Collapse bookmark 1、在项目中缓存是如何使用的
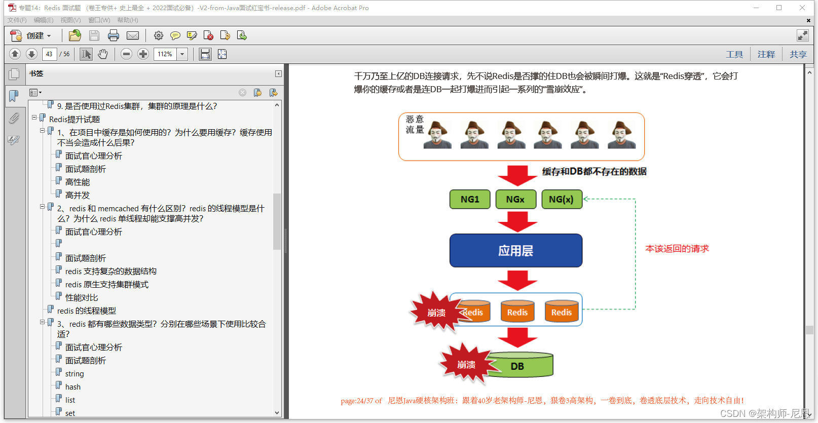 click(x=43, y=131)
